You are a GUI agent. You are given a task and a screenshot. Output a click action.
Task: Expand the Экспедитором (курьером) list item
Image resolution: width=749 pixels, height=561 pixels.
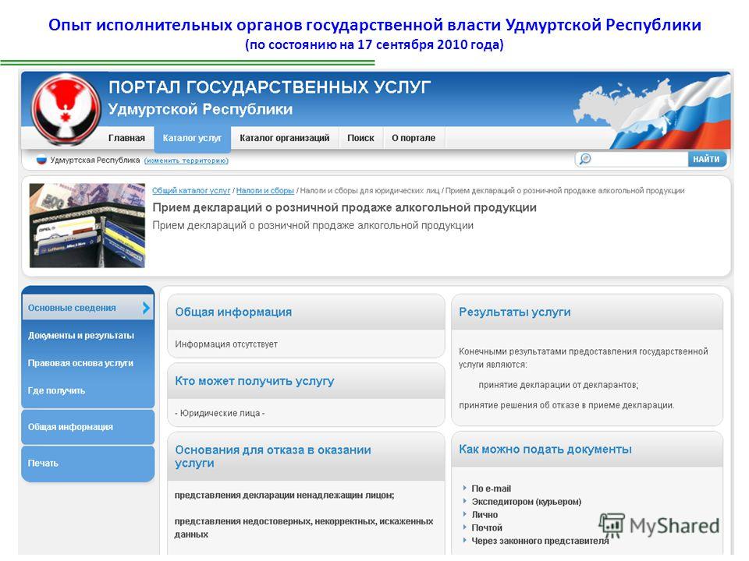click(527, 502)
